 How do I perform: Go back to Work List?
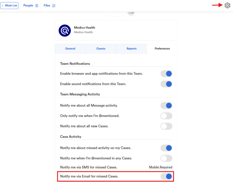(9, 6)
